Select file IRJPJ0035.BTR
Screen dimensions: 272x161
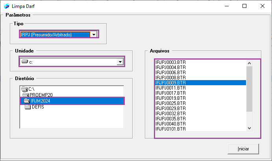click(200, 118)
